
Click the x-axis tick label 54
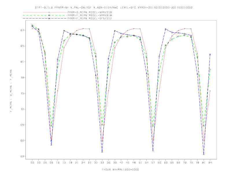tap(147, 163)
